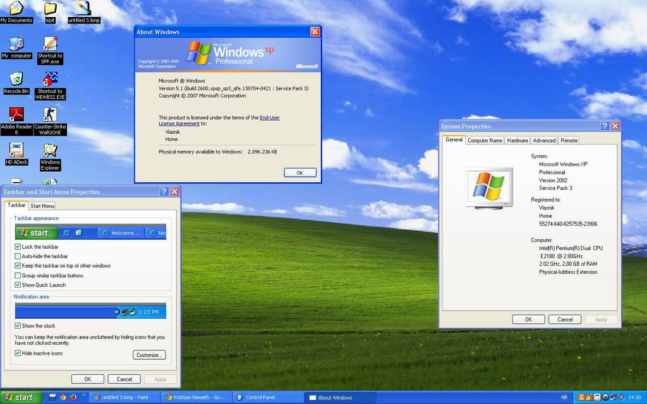Switch to the Control Panel taskbar button

point(268,398)
